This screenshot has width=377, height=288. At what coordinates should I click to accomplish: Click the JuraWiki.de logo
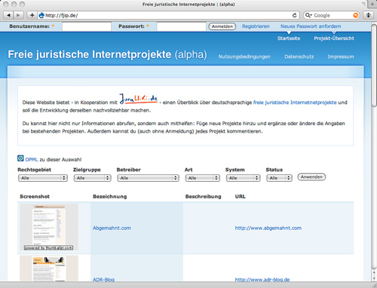coord(139,99)
